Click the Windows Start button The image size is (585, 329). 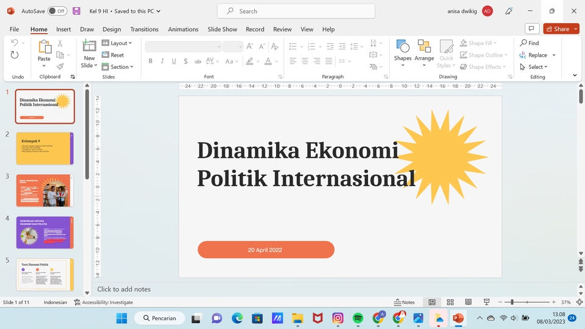pos(122,318)
